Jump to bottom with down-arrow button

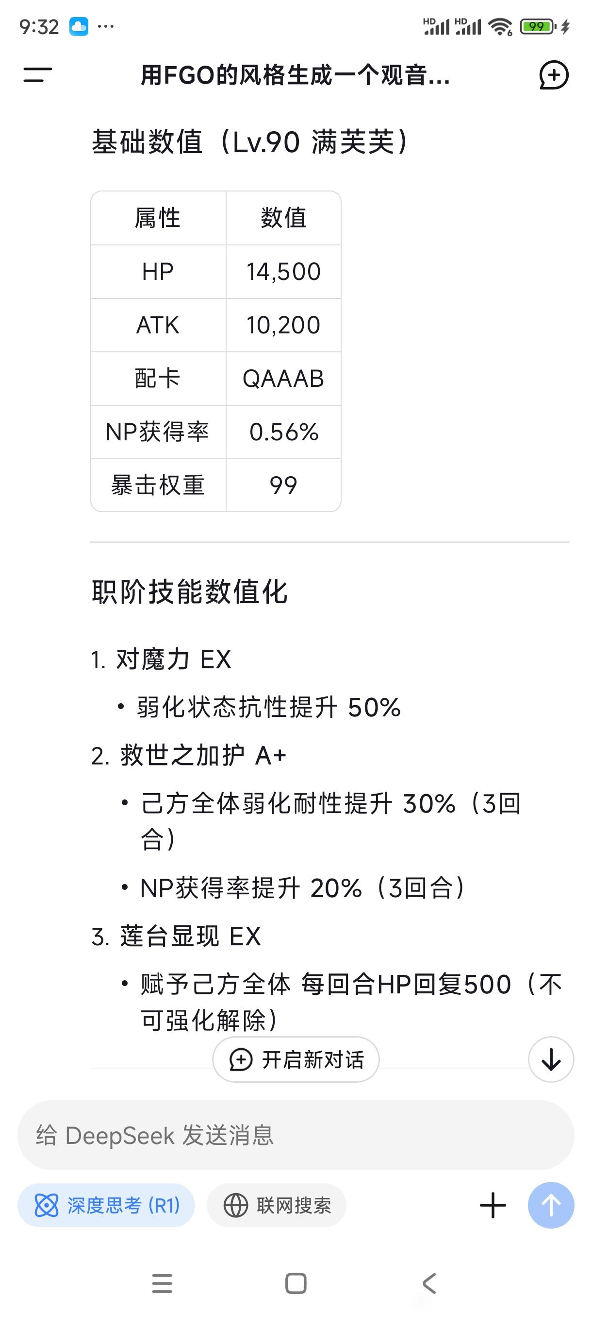click(551, 1059)
